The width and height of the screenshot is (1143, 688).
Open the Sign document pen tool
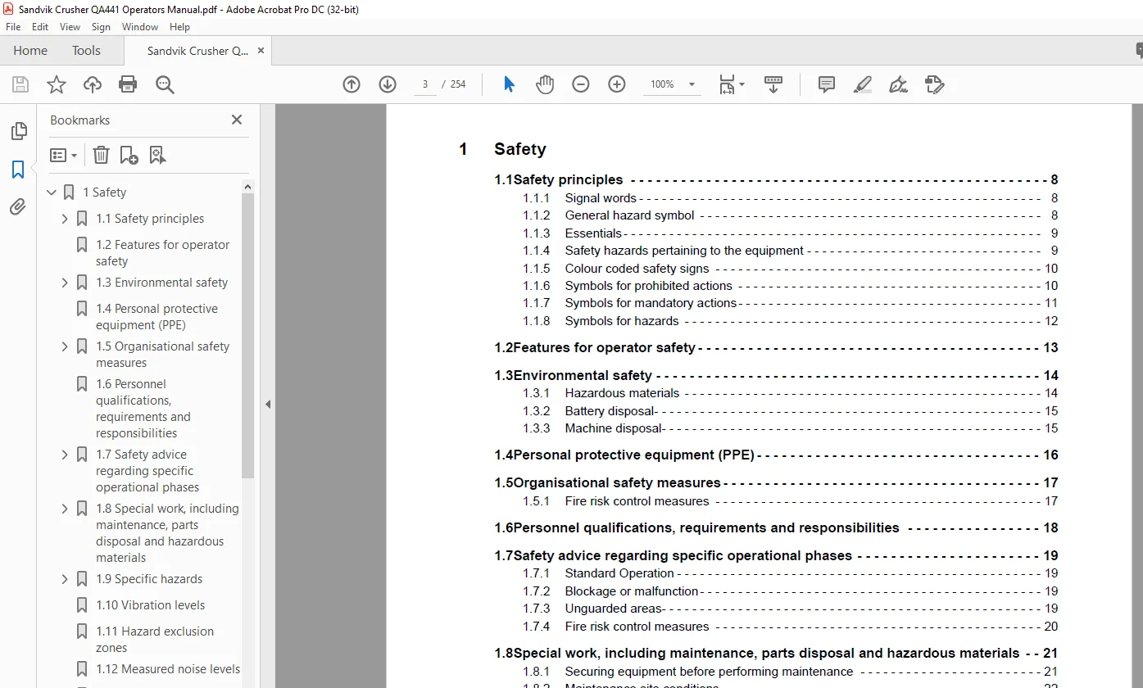coord(899,84)
